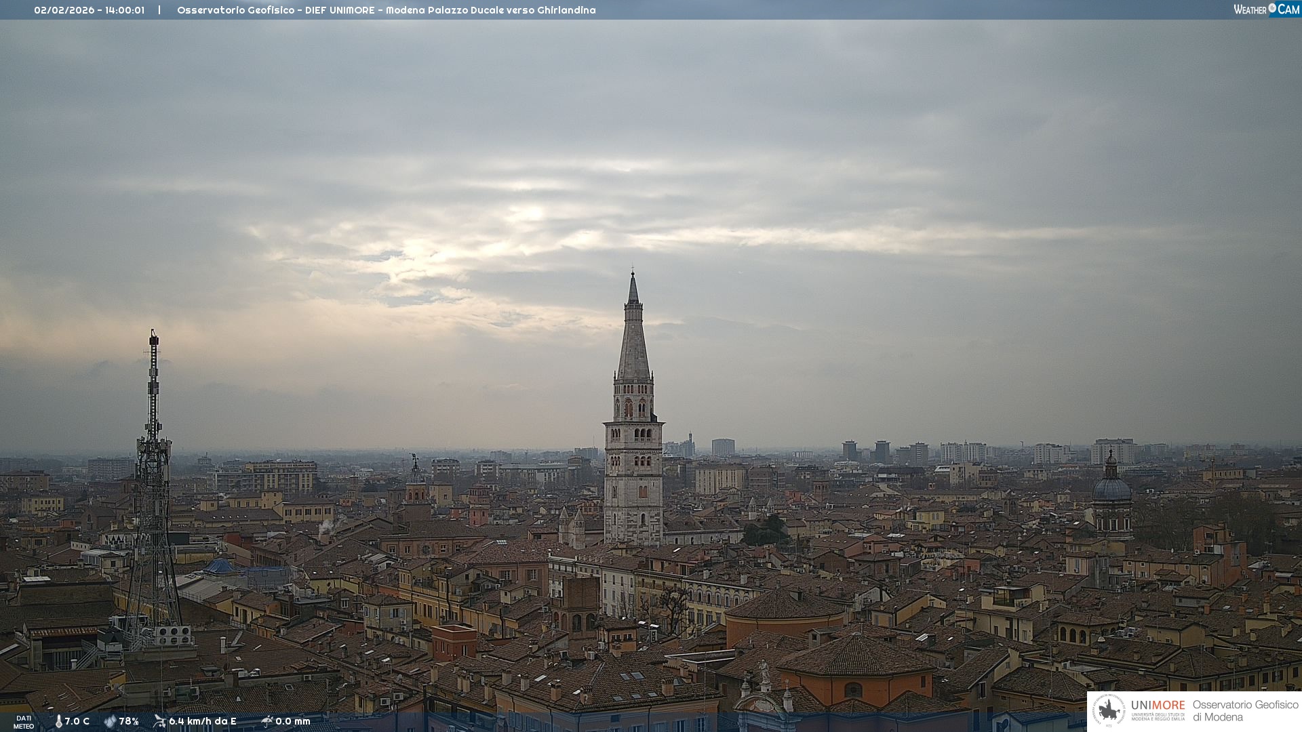Click the humidity water drops icon

coord(110,721)
